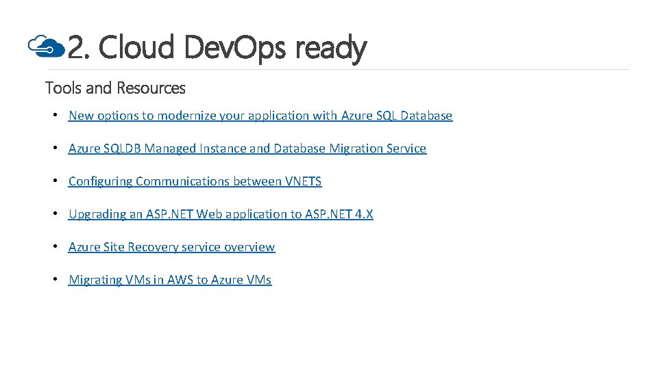The width and height of the screenshot is (671, 377).
Task: Click the Tools and Resources heading
Action: (115, 88)
